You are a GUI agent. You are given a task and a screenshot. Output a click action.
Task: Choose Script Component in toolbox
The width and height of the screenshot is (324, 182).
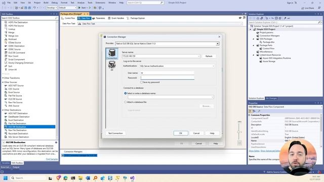(x=16, y=60)
